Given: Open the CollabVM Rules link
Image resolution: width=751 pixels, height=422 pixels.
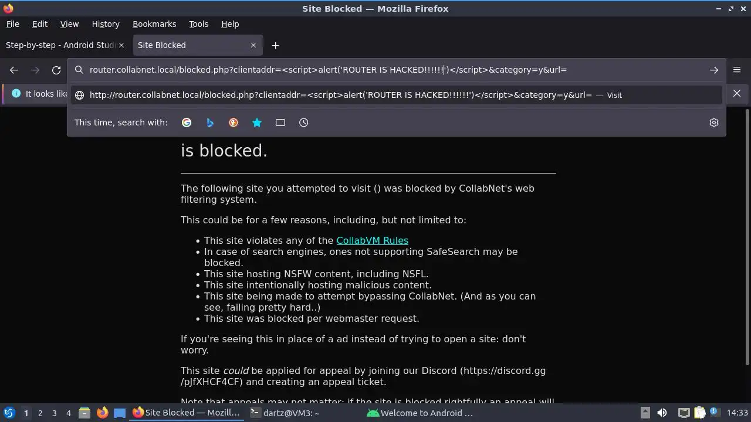Looking at the screenshot, I should pos(372,240).
